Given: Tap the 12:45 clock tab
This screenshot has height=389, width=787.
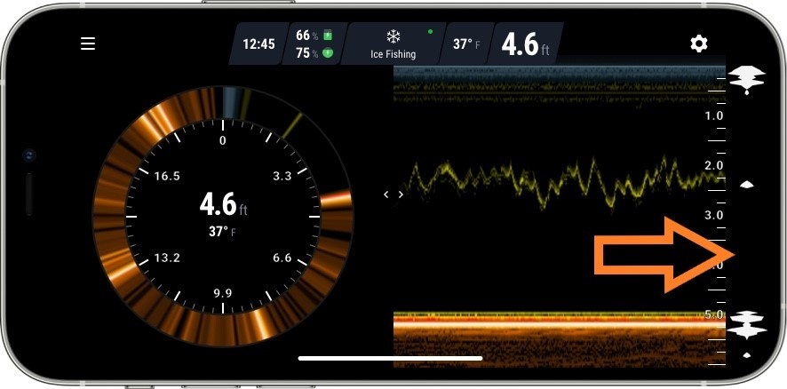Looking at the screenshot, I should 258,44.
